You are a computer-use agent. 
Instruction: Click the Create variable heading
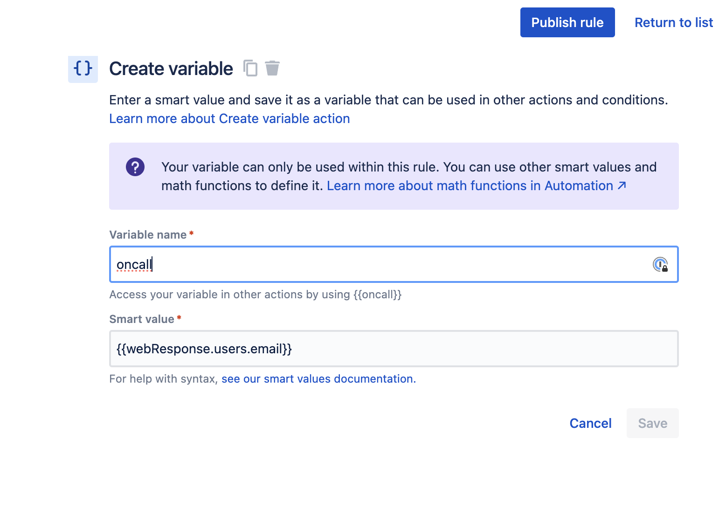coord(171,69)
